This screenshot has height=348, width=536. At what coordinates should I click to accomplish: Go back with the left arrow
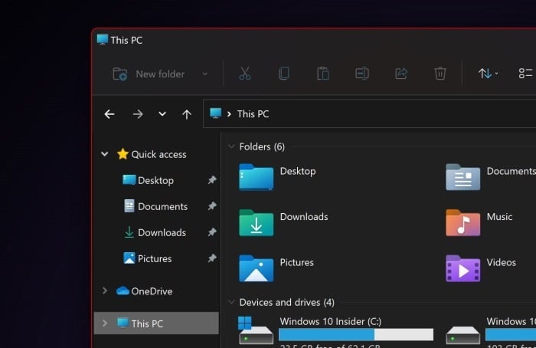(x=109, y=114)
